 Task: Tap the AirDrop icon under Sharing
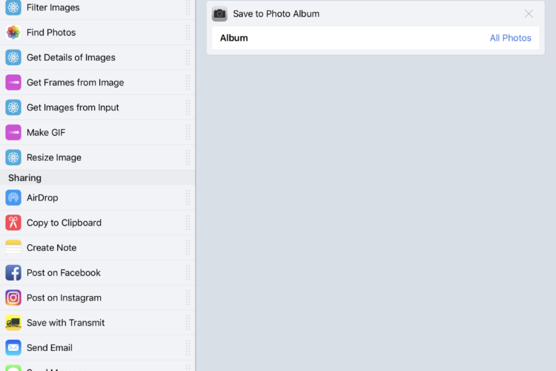tap(13, 198)
